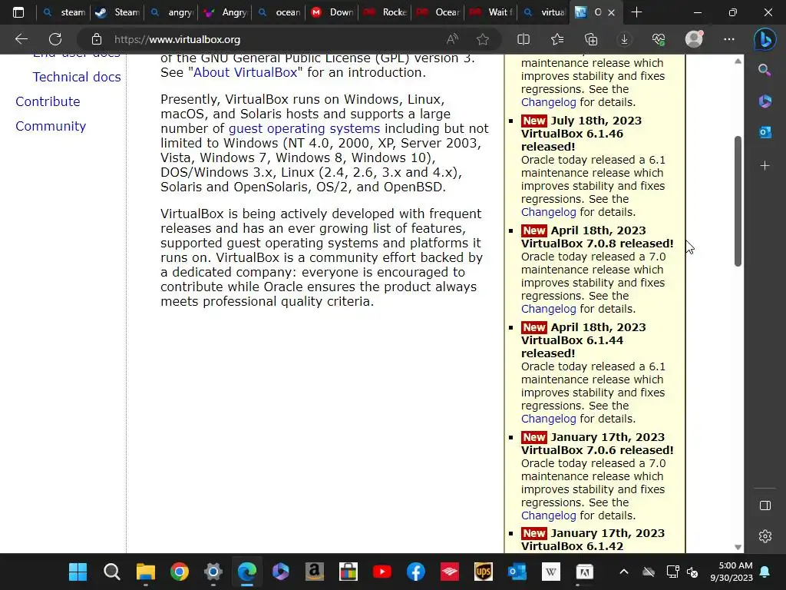Open UPS taskbar icon
The width and height of the screenshot is (786, 590).
[x=484, y=572]
